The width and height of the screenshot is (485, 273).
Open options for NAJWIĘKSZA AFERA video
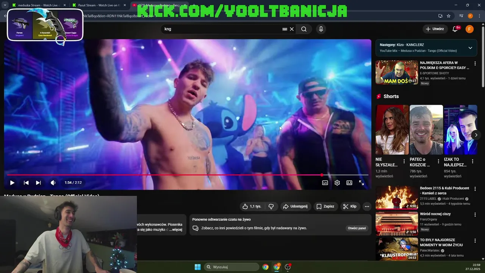click(x=475, y=64)
